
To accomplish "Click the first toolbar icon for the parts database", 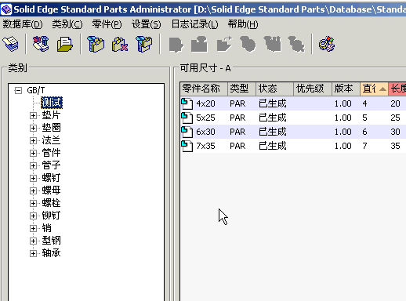I will point(11,44).
